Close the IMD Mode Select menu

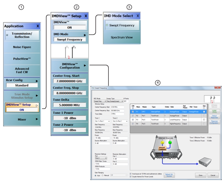[138, 16]
